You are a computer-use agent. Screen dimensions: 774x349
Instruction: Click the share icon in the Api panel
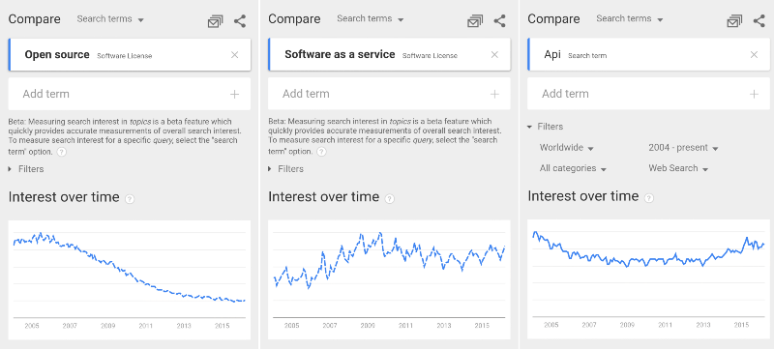coord(759,21)
